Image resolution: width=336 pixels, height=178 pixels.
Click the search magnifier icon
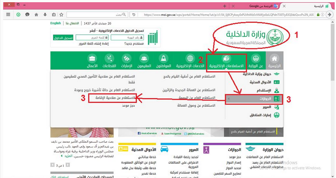125,15
